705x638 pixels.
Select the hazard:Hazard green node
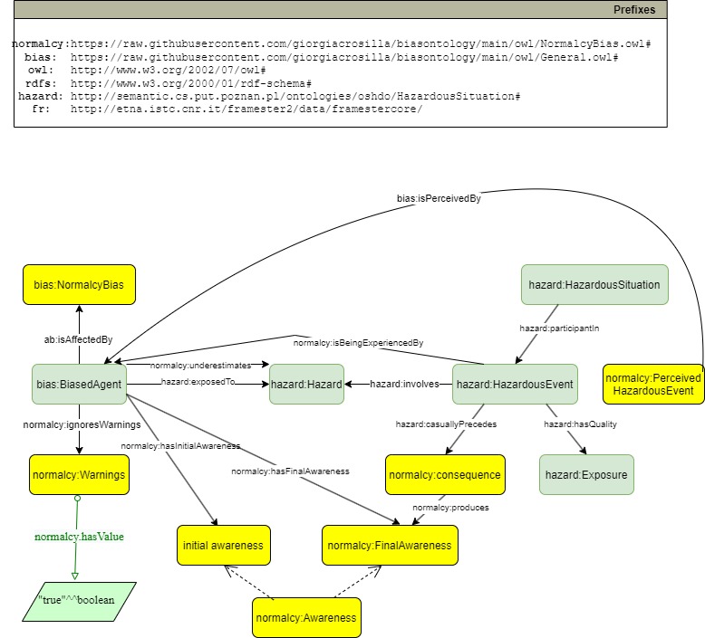point(306,385)
